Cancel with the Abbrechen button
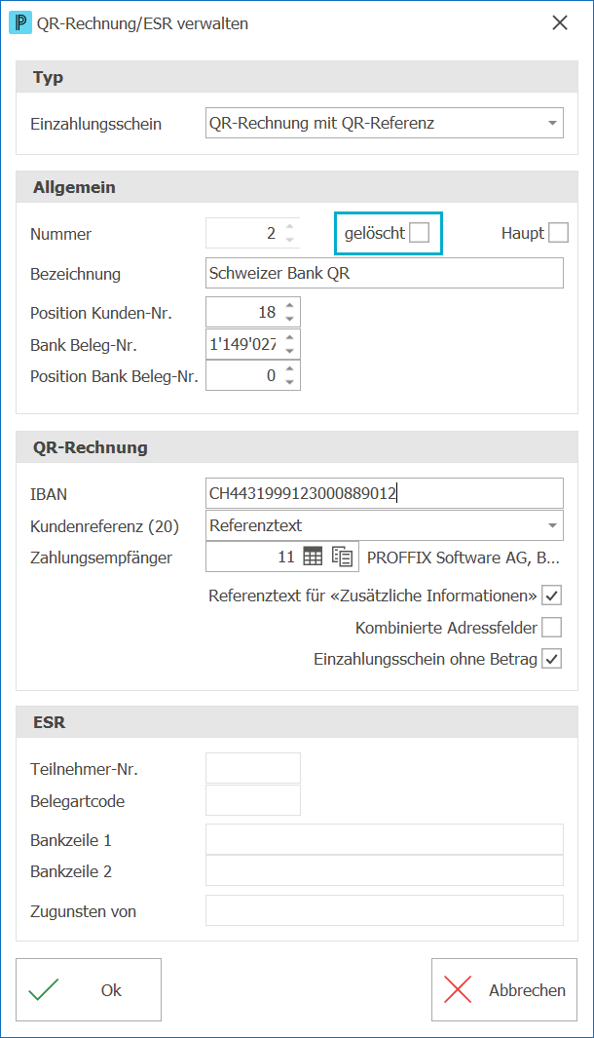 coord(504,989)
